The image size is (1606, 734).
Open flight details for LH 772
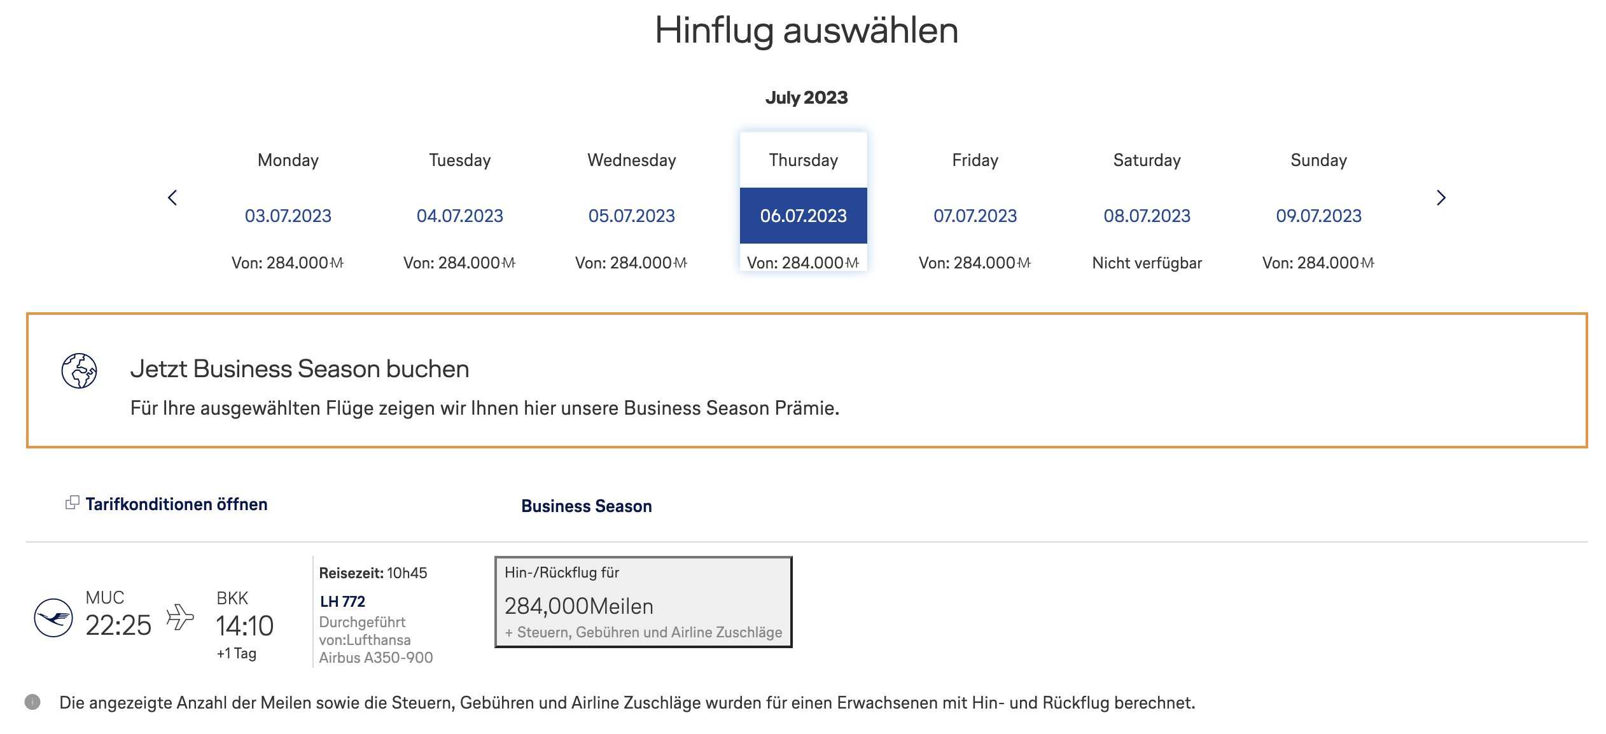click(342, 601)
